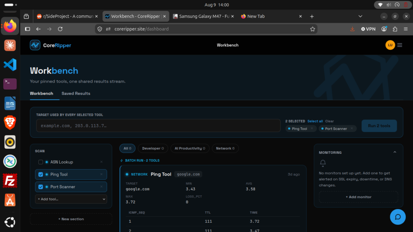Click the Add monitor button

[x=358, y=197]
